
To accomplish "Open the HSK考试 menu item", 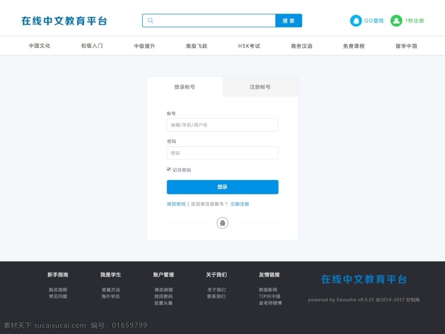I will click(x=249, y=46).
